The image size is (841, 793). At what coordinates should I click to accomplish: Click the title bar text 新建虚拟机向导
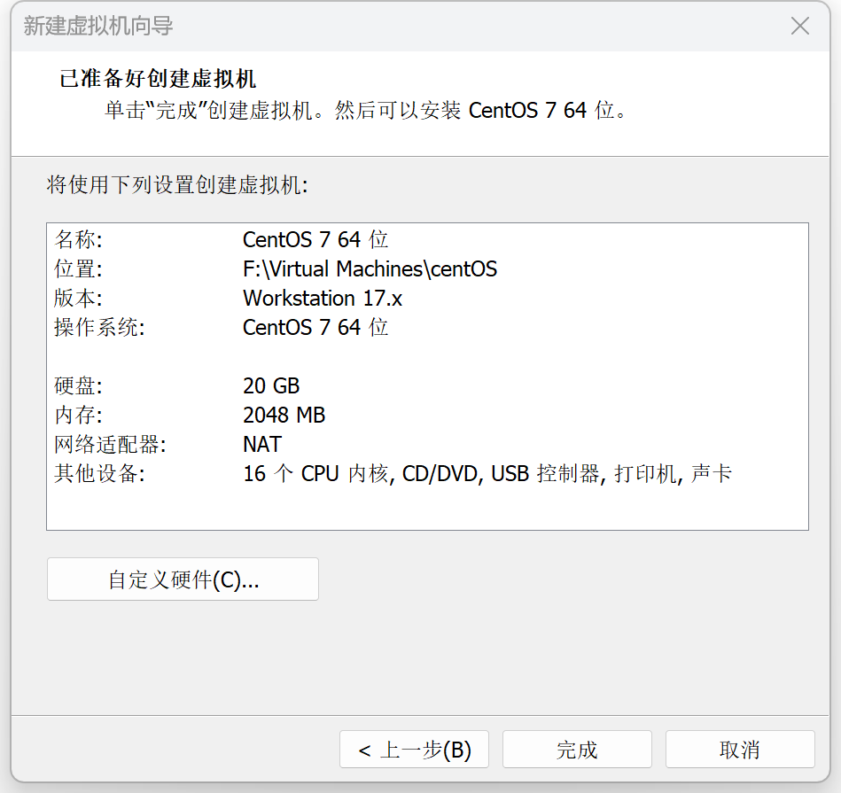coord(98,26)
